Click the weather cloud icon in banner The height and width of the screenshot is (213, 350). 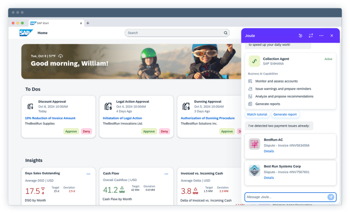click(x=61, y=56)
